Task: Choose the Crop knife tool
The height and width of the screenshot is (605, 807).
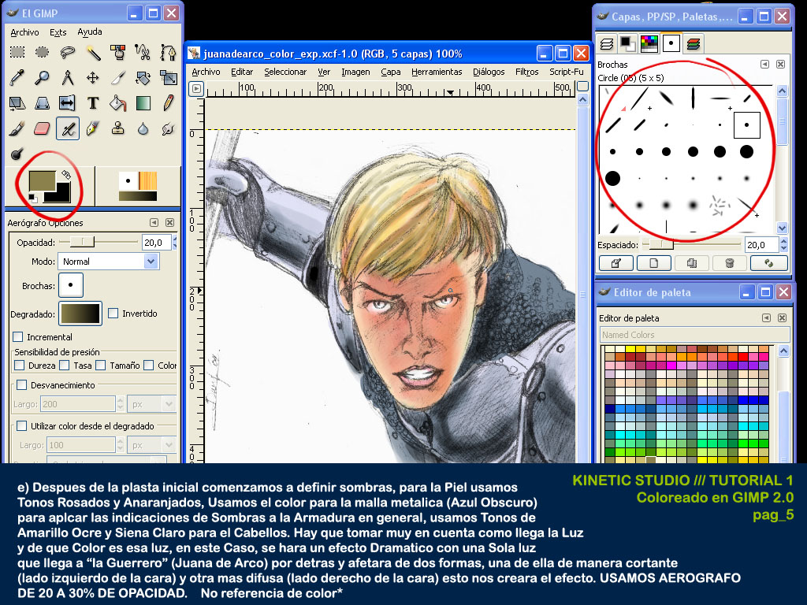Action: pos(118,78)
